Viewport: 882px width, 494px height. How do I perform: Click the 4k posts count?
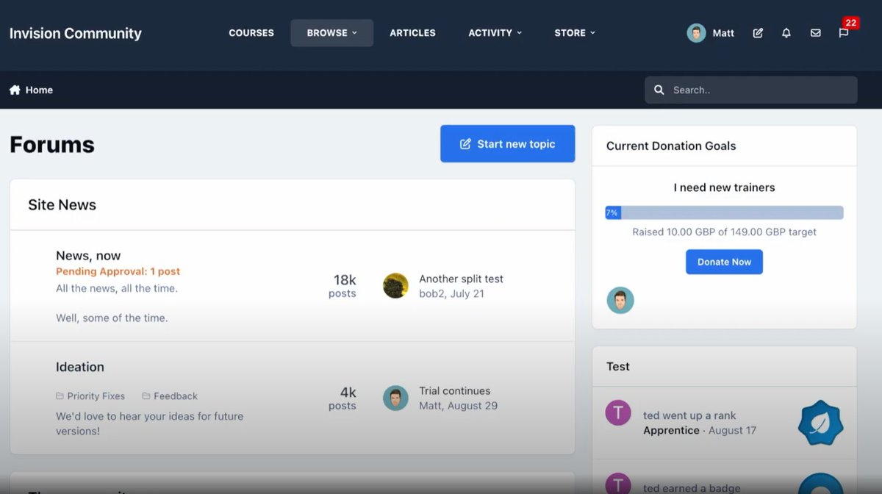(x=343, y=398)
